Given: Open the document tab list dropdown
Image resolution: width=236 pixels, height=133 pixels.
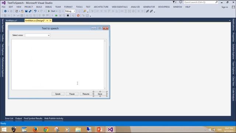Looking at the screenshot, I should [230, 21].
